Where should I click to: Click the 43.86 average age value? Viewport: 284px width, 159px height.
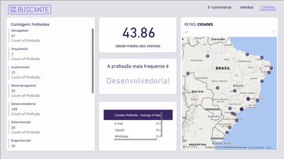138,33
